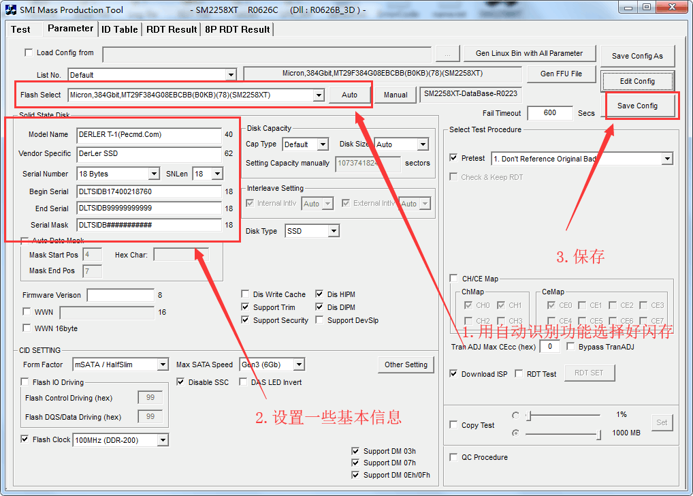Select the 1% copy test radio button
This screenshot has width=693, height=496.
coord(515,415)
